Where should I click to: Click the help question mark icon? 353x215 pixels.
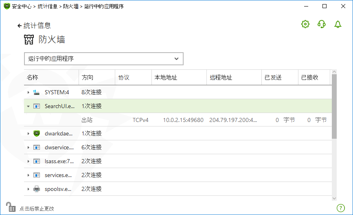(341, 208)
